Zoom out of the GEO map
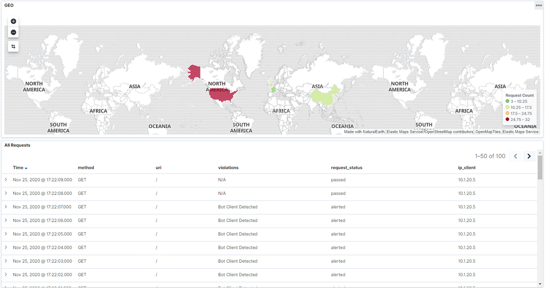The image size is (545, 288). (13, 32)
